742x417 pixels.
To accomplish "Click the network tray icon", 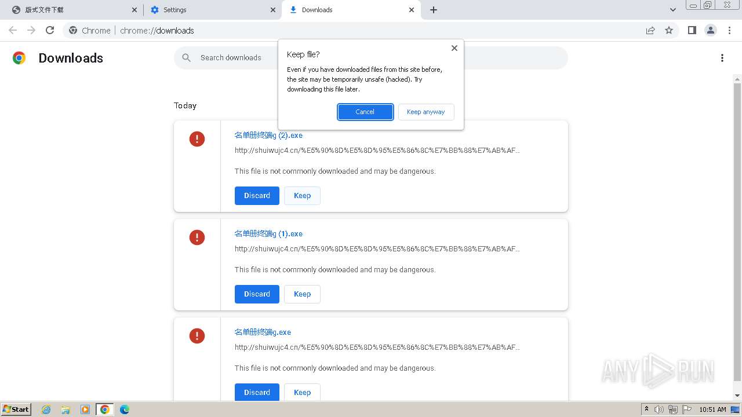I will 673,409.
